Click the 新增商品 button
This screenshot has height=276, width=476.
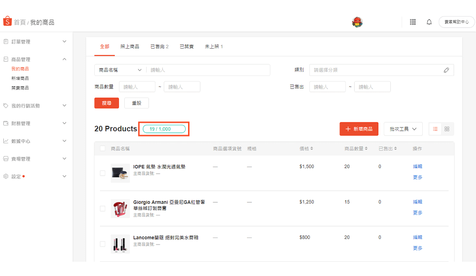click(x=359, y=129)
